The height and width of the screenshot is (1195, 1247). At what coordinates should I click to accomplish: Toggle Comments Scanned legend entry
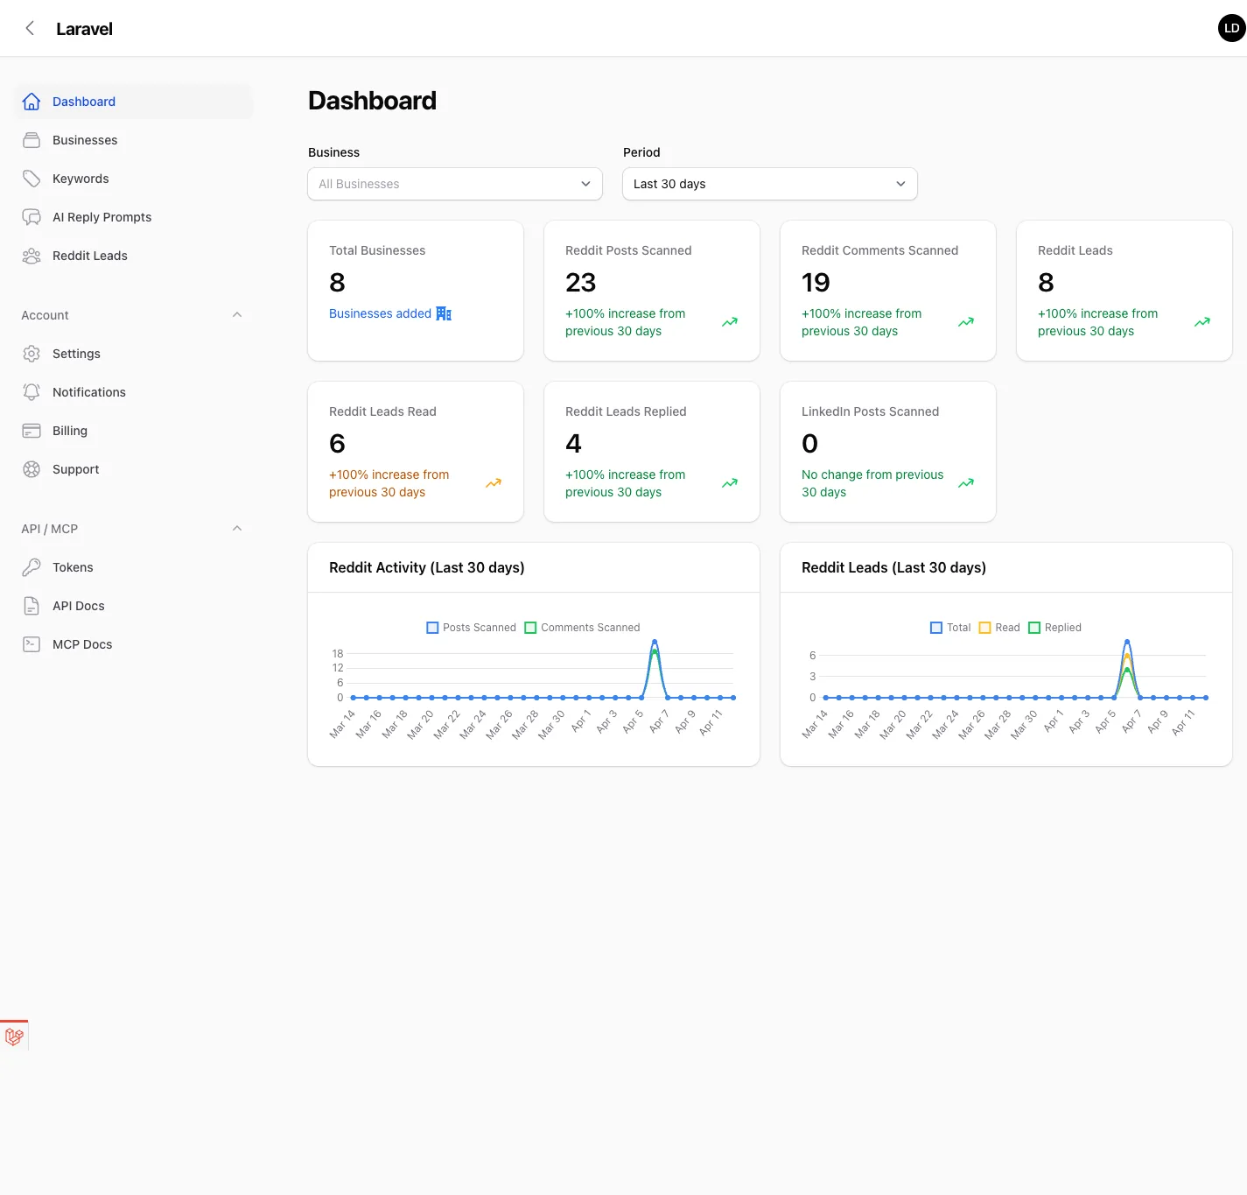tap(581, 627)
